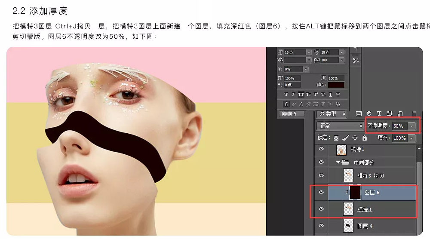
Task: Click the Underline text style button
Action: [x=330, y=95]
